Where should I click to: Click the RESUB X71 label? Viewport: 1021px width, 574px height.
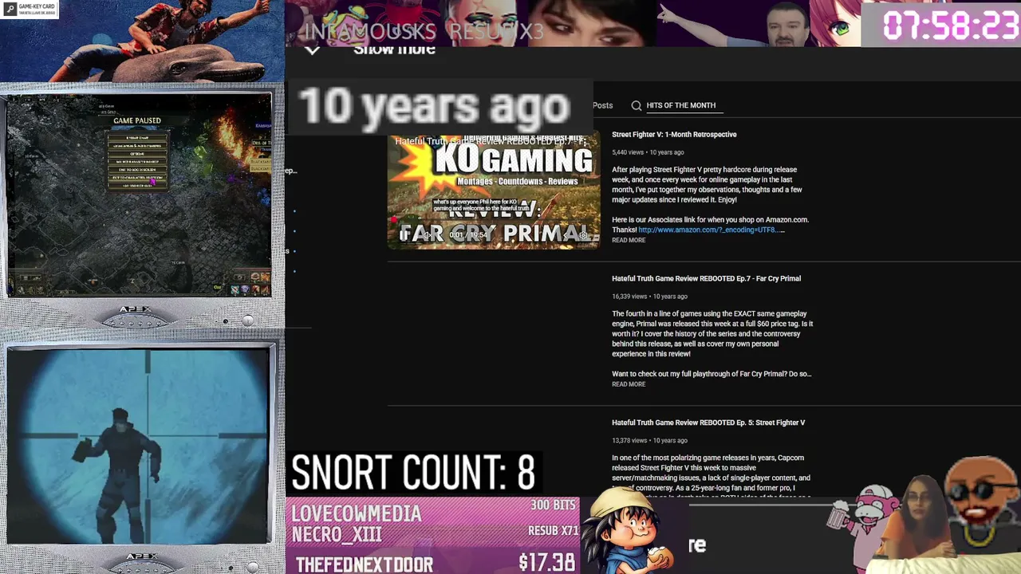553,531
